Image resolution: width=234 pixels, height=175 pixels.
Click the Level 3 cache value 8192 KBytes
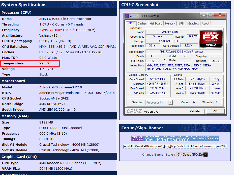pos(197,93)
